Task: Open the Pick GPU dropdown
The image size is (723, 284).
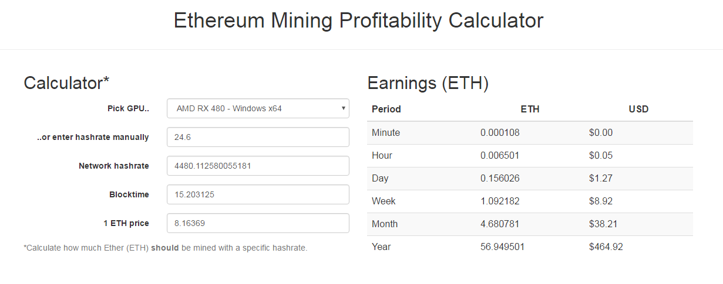Action: click(258, 108)
